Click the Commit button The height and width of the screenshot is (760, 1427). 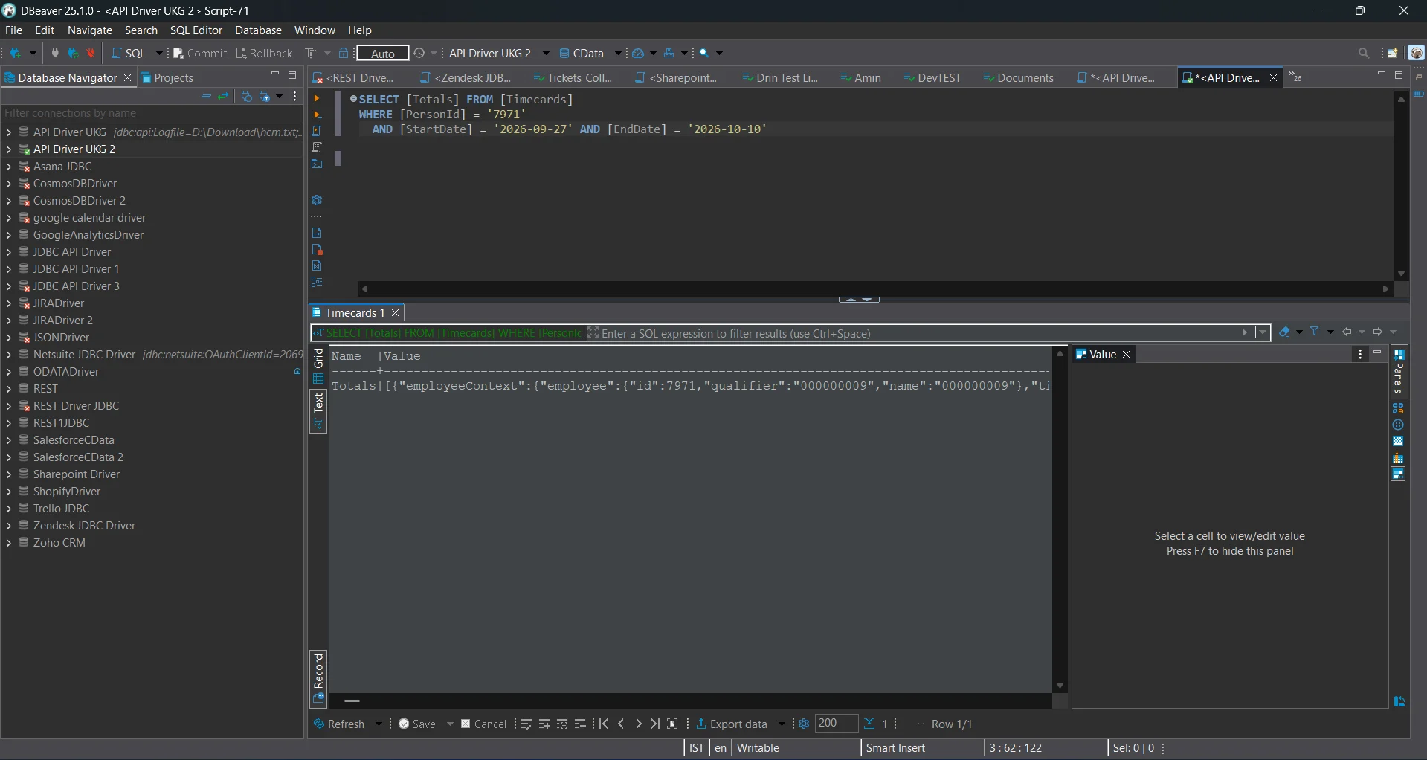pos(201,53)
